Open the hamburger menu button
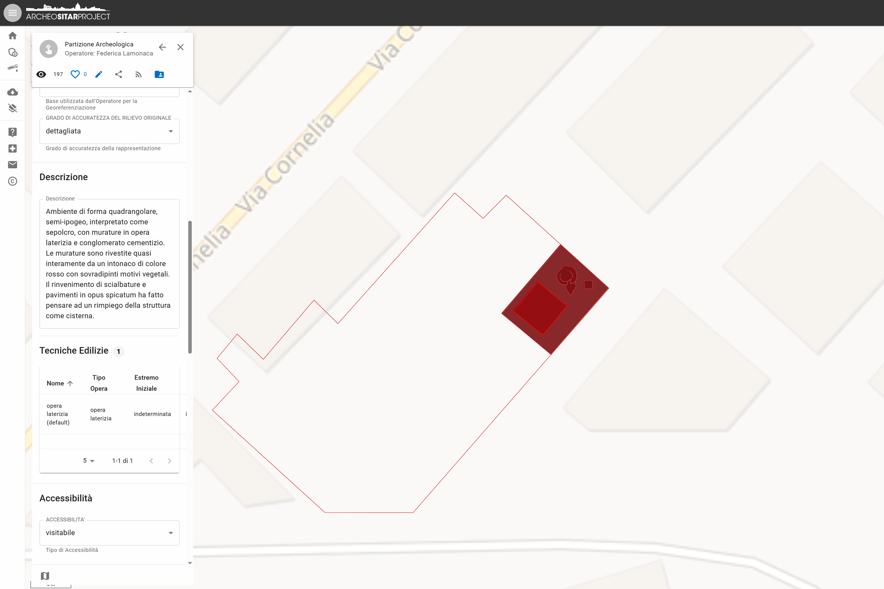Image resolution: width=884 pixels, height=589 pixels. point(12,13)
